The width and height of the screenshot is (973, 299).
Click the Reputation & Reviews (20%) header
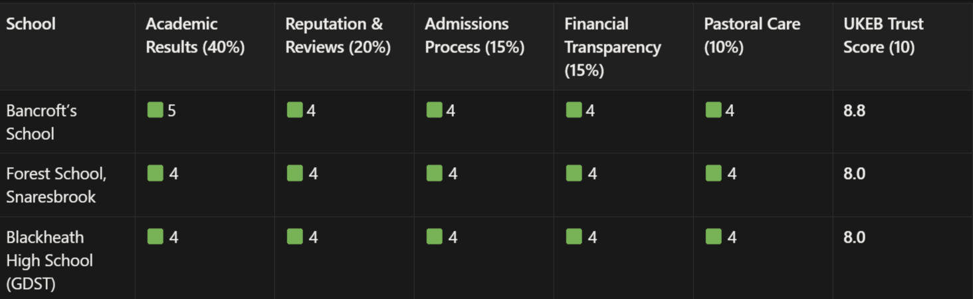pyautogui.click(x=338, y=36)
